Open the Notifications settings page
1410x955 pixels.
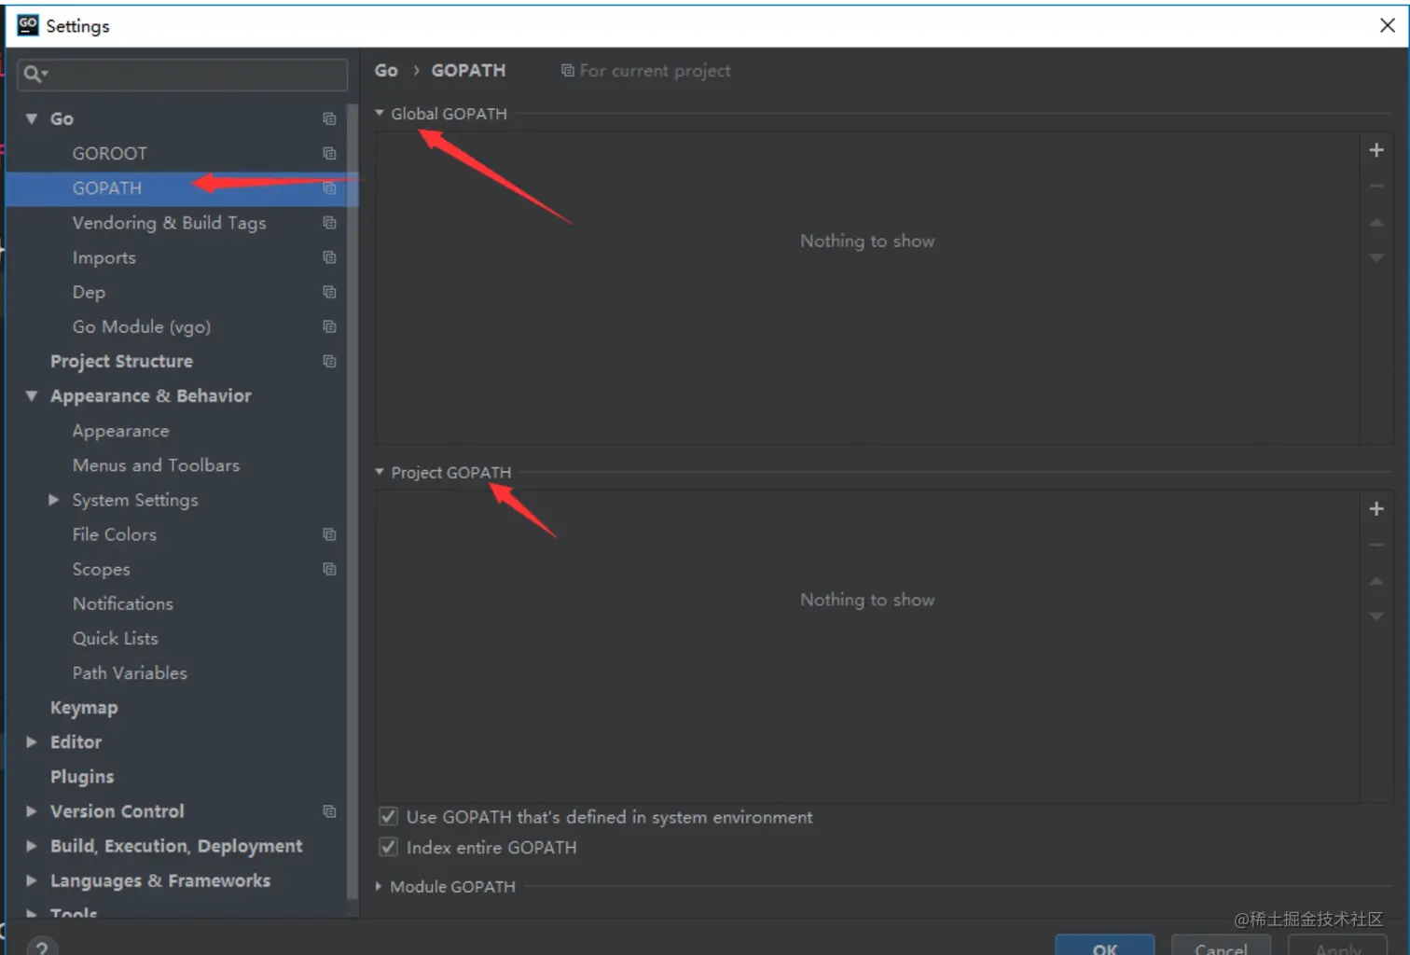pyautogui.click(x=123, y=603)
